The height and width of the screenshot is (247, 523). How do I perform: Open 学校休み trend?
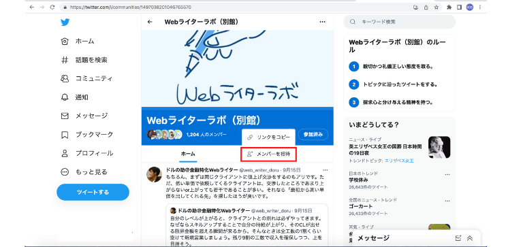(x=359, y=180)
